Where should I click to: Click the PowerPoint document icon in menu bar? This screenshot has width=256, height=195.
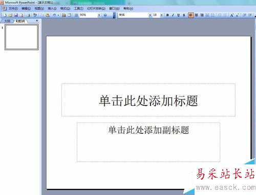4,8
